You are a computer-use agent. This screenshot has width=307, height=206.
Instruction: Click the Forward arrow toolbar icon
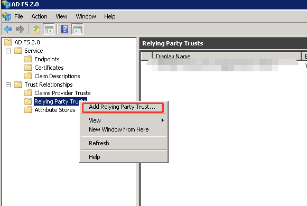click(x=20, y=30)
